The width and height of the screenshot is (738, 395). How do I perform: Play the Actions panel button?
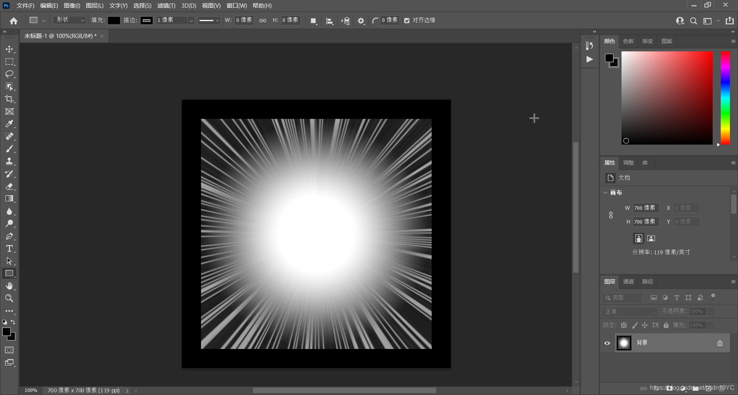coord(590,59)
